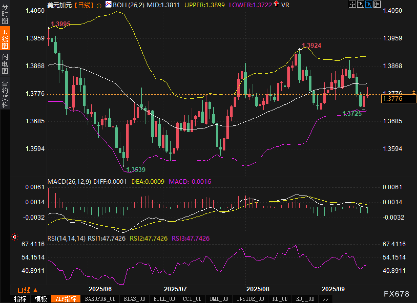Screen dimensions: 417x303
Task: Click the KDJ_UD indicator button
Action: 305,299
